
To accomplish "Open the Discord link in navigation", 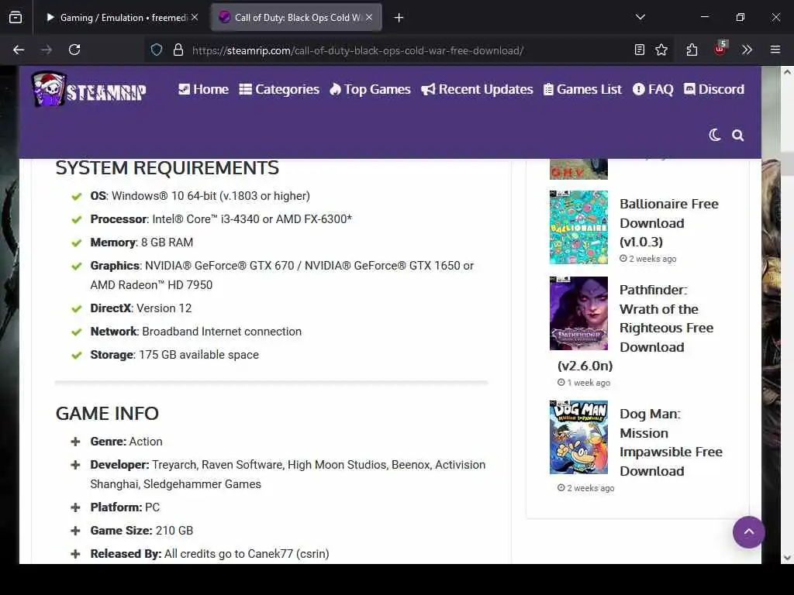I will point(714,89).
